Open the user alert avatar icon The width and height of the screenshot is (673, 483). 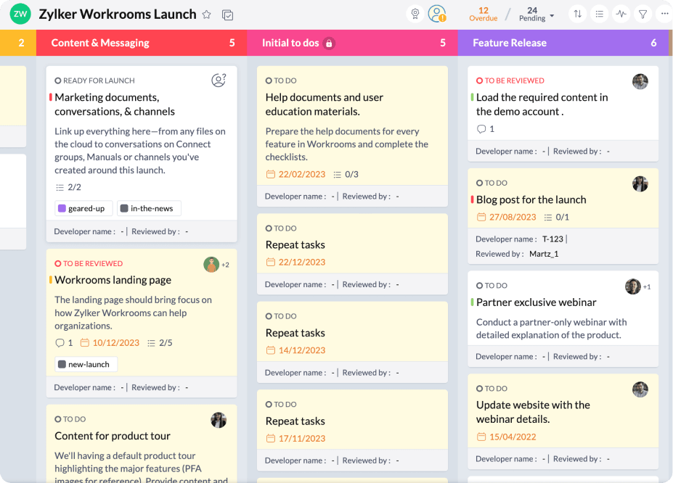pos(437,14)
